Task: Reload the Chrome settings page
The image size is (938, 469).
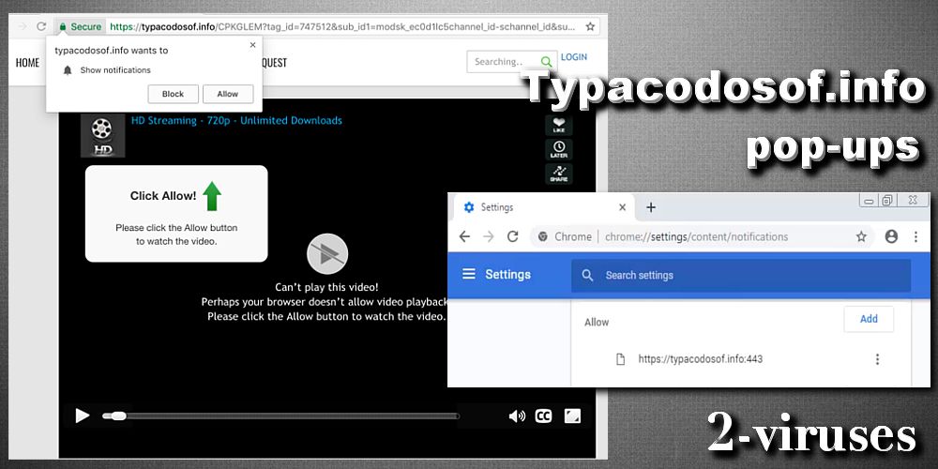Action: click(x=513, y=236)
